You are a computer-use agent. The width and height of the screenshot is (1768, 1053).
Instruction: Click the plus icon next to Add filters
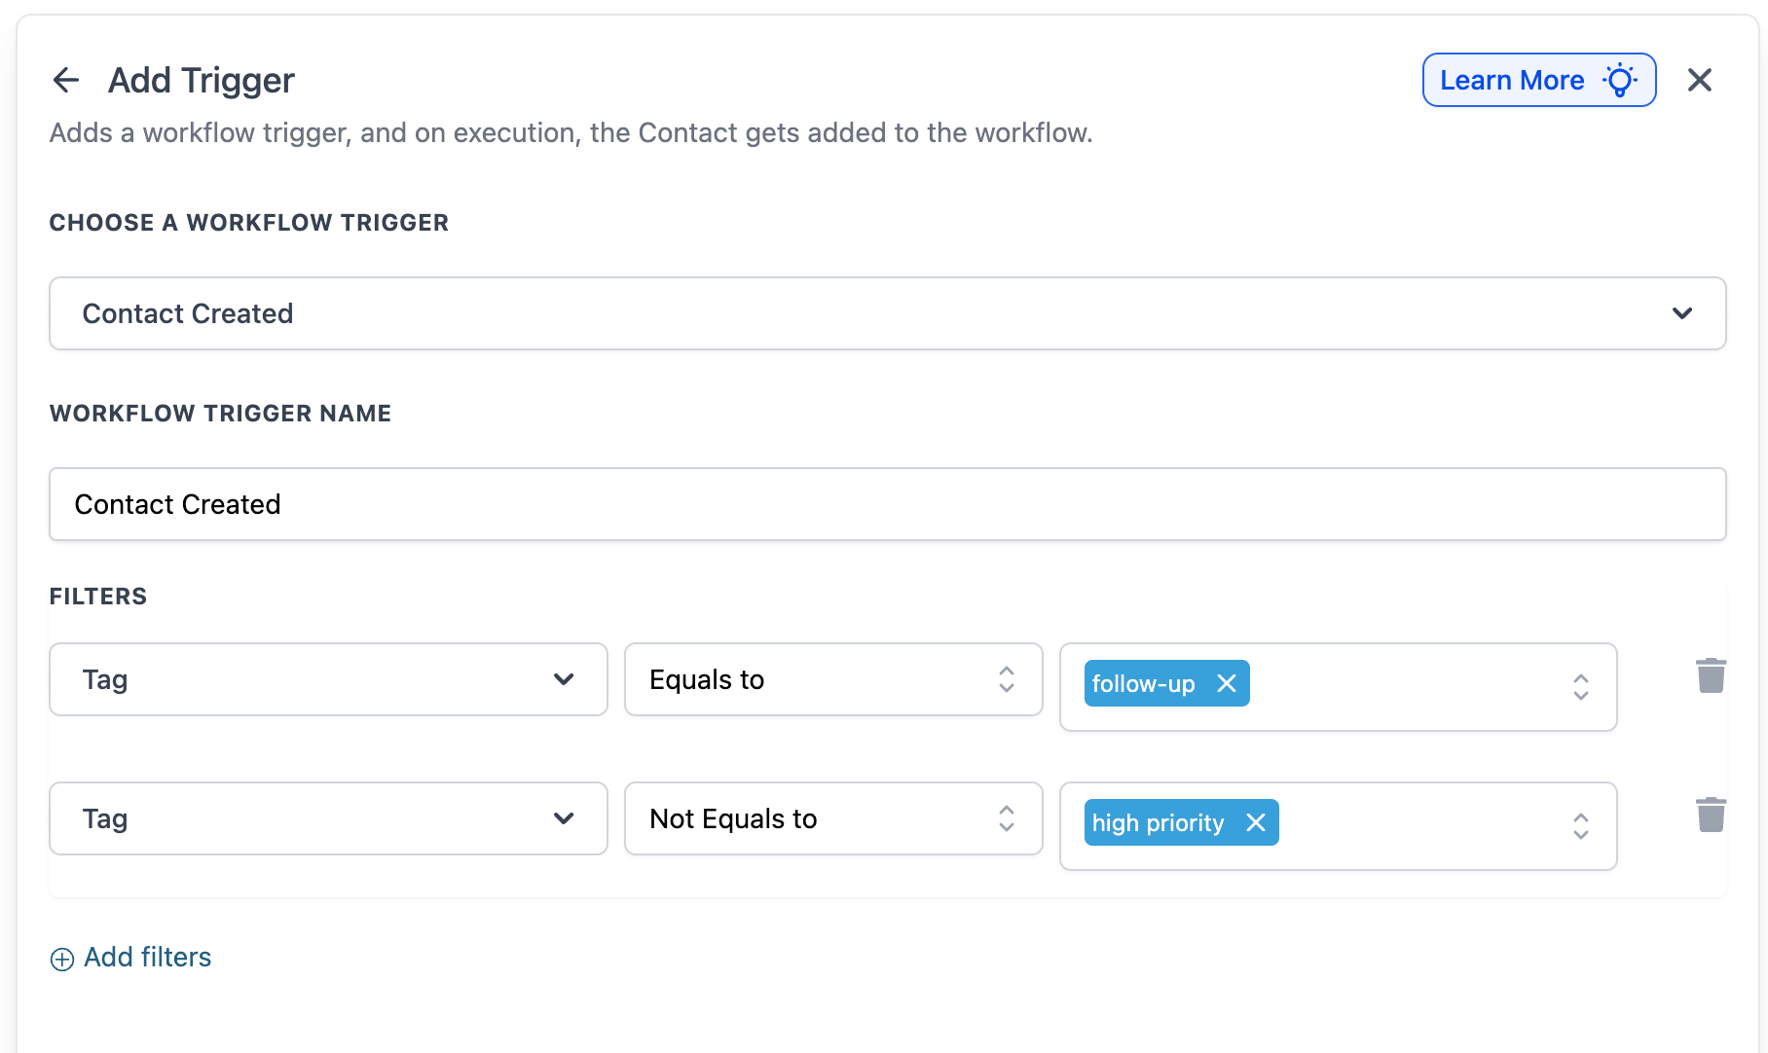tap(62, 960)
